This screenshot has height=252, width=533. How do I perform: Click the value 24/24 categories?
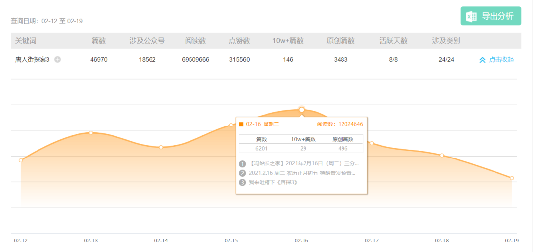(446, 60)
